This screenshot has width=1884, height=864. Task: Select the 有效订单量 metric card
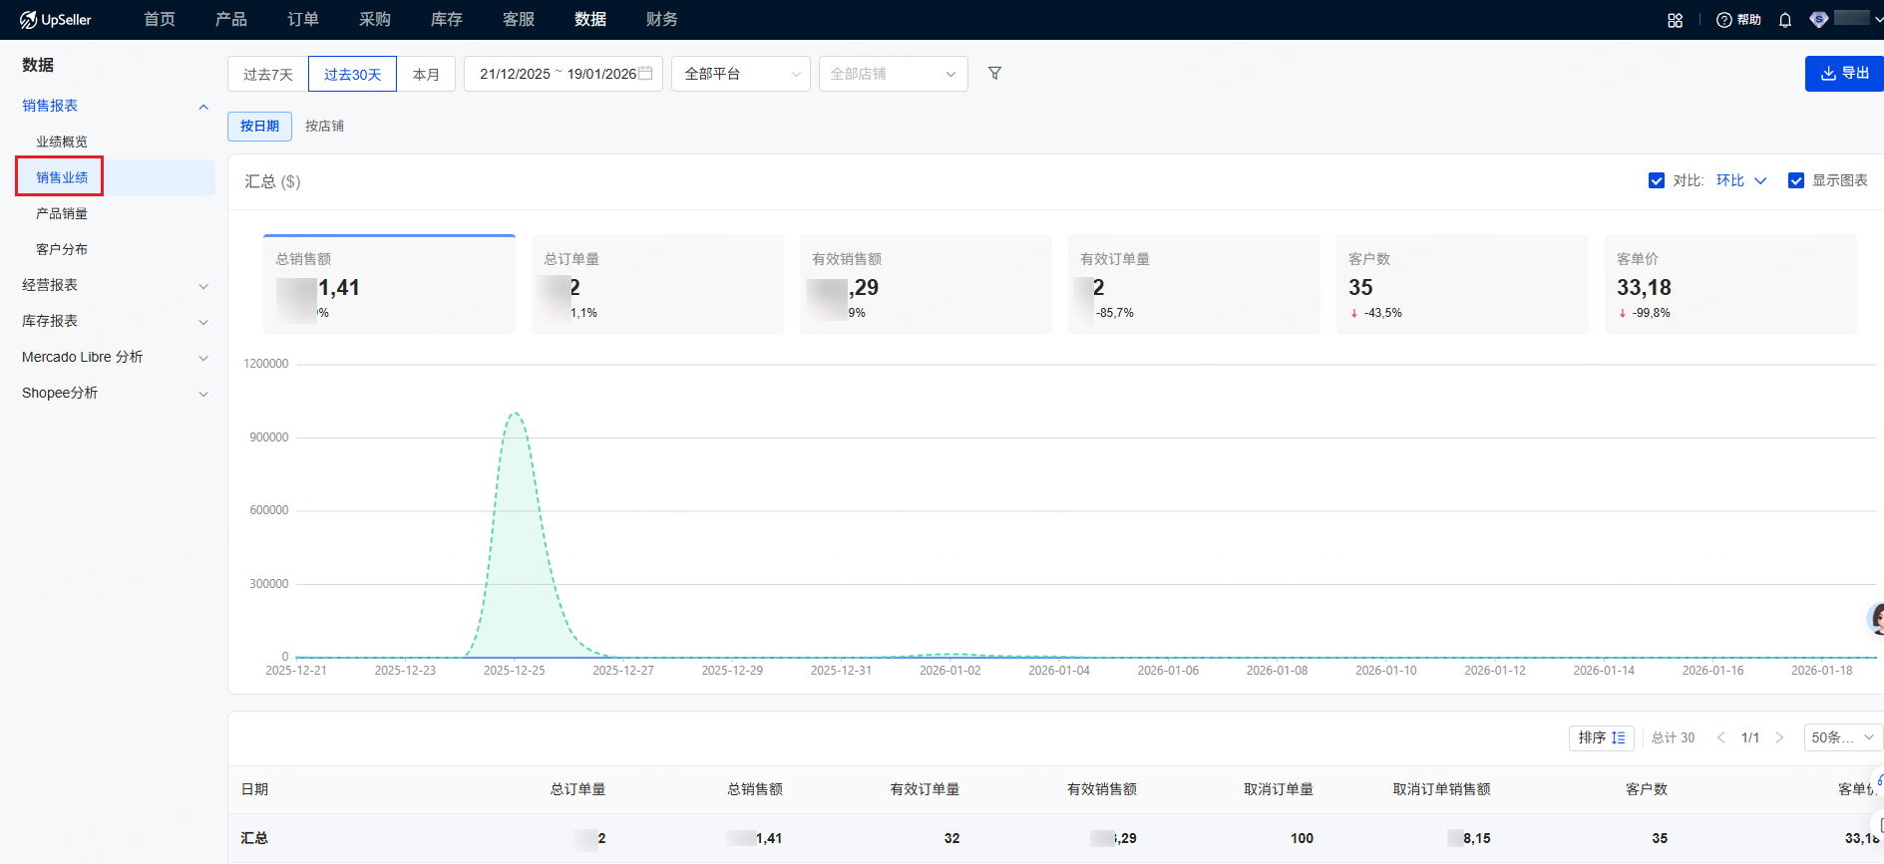click(x=1194, y=284)
